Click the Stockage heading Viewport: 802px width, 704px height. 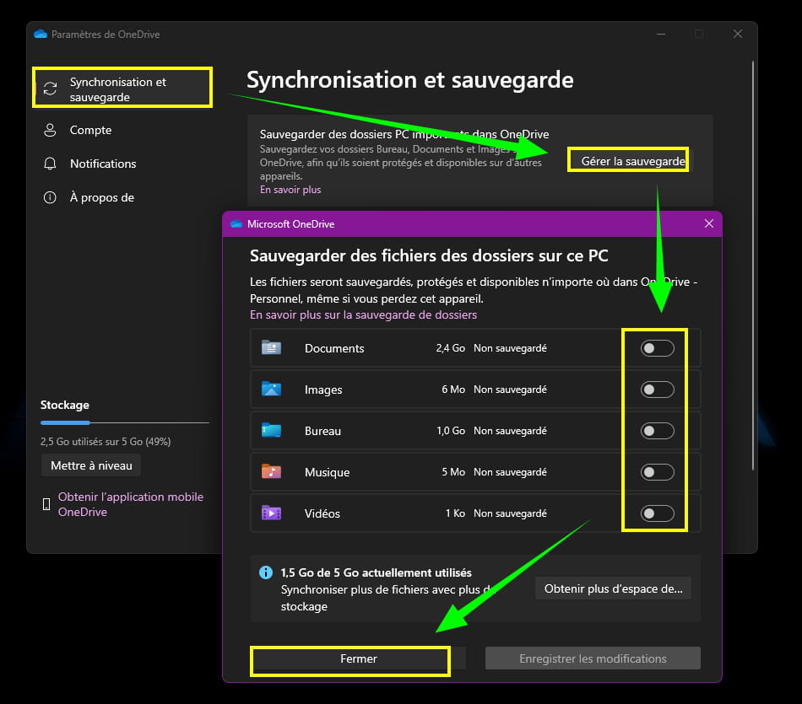[65, 406]
